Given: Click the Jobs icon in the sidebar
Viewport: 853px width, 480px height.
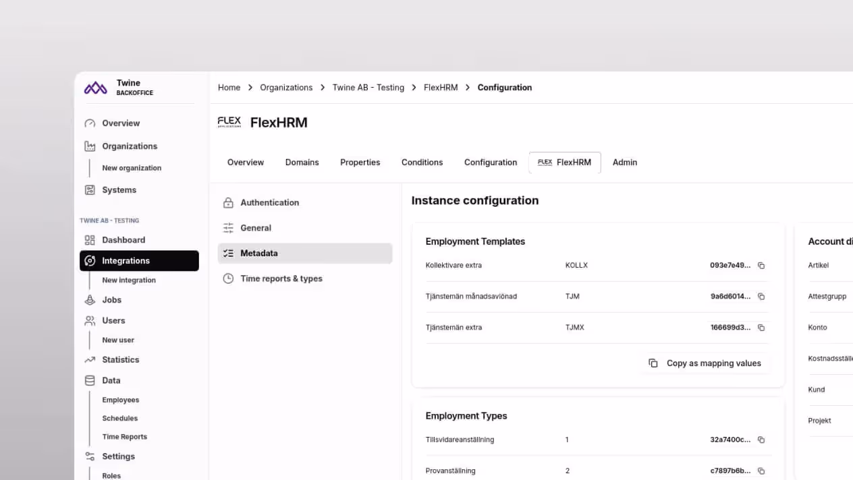Looking at the screenshot, I should click(x=90, y=300).
